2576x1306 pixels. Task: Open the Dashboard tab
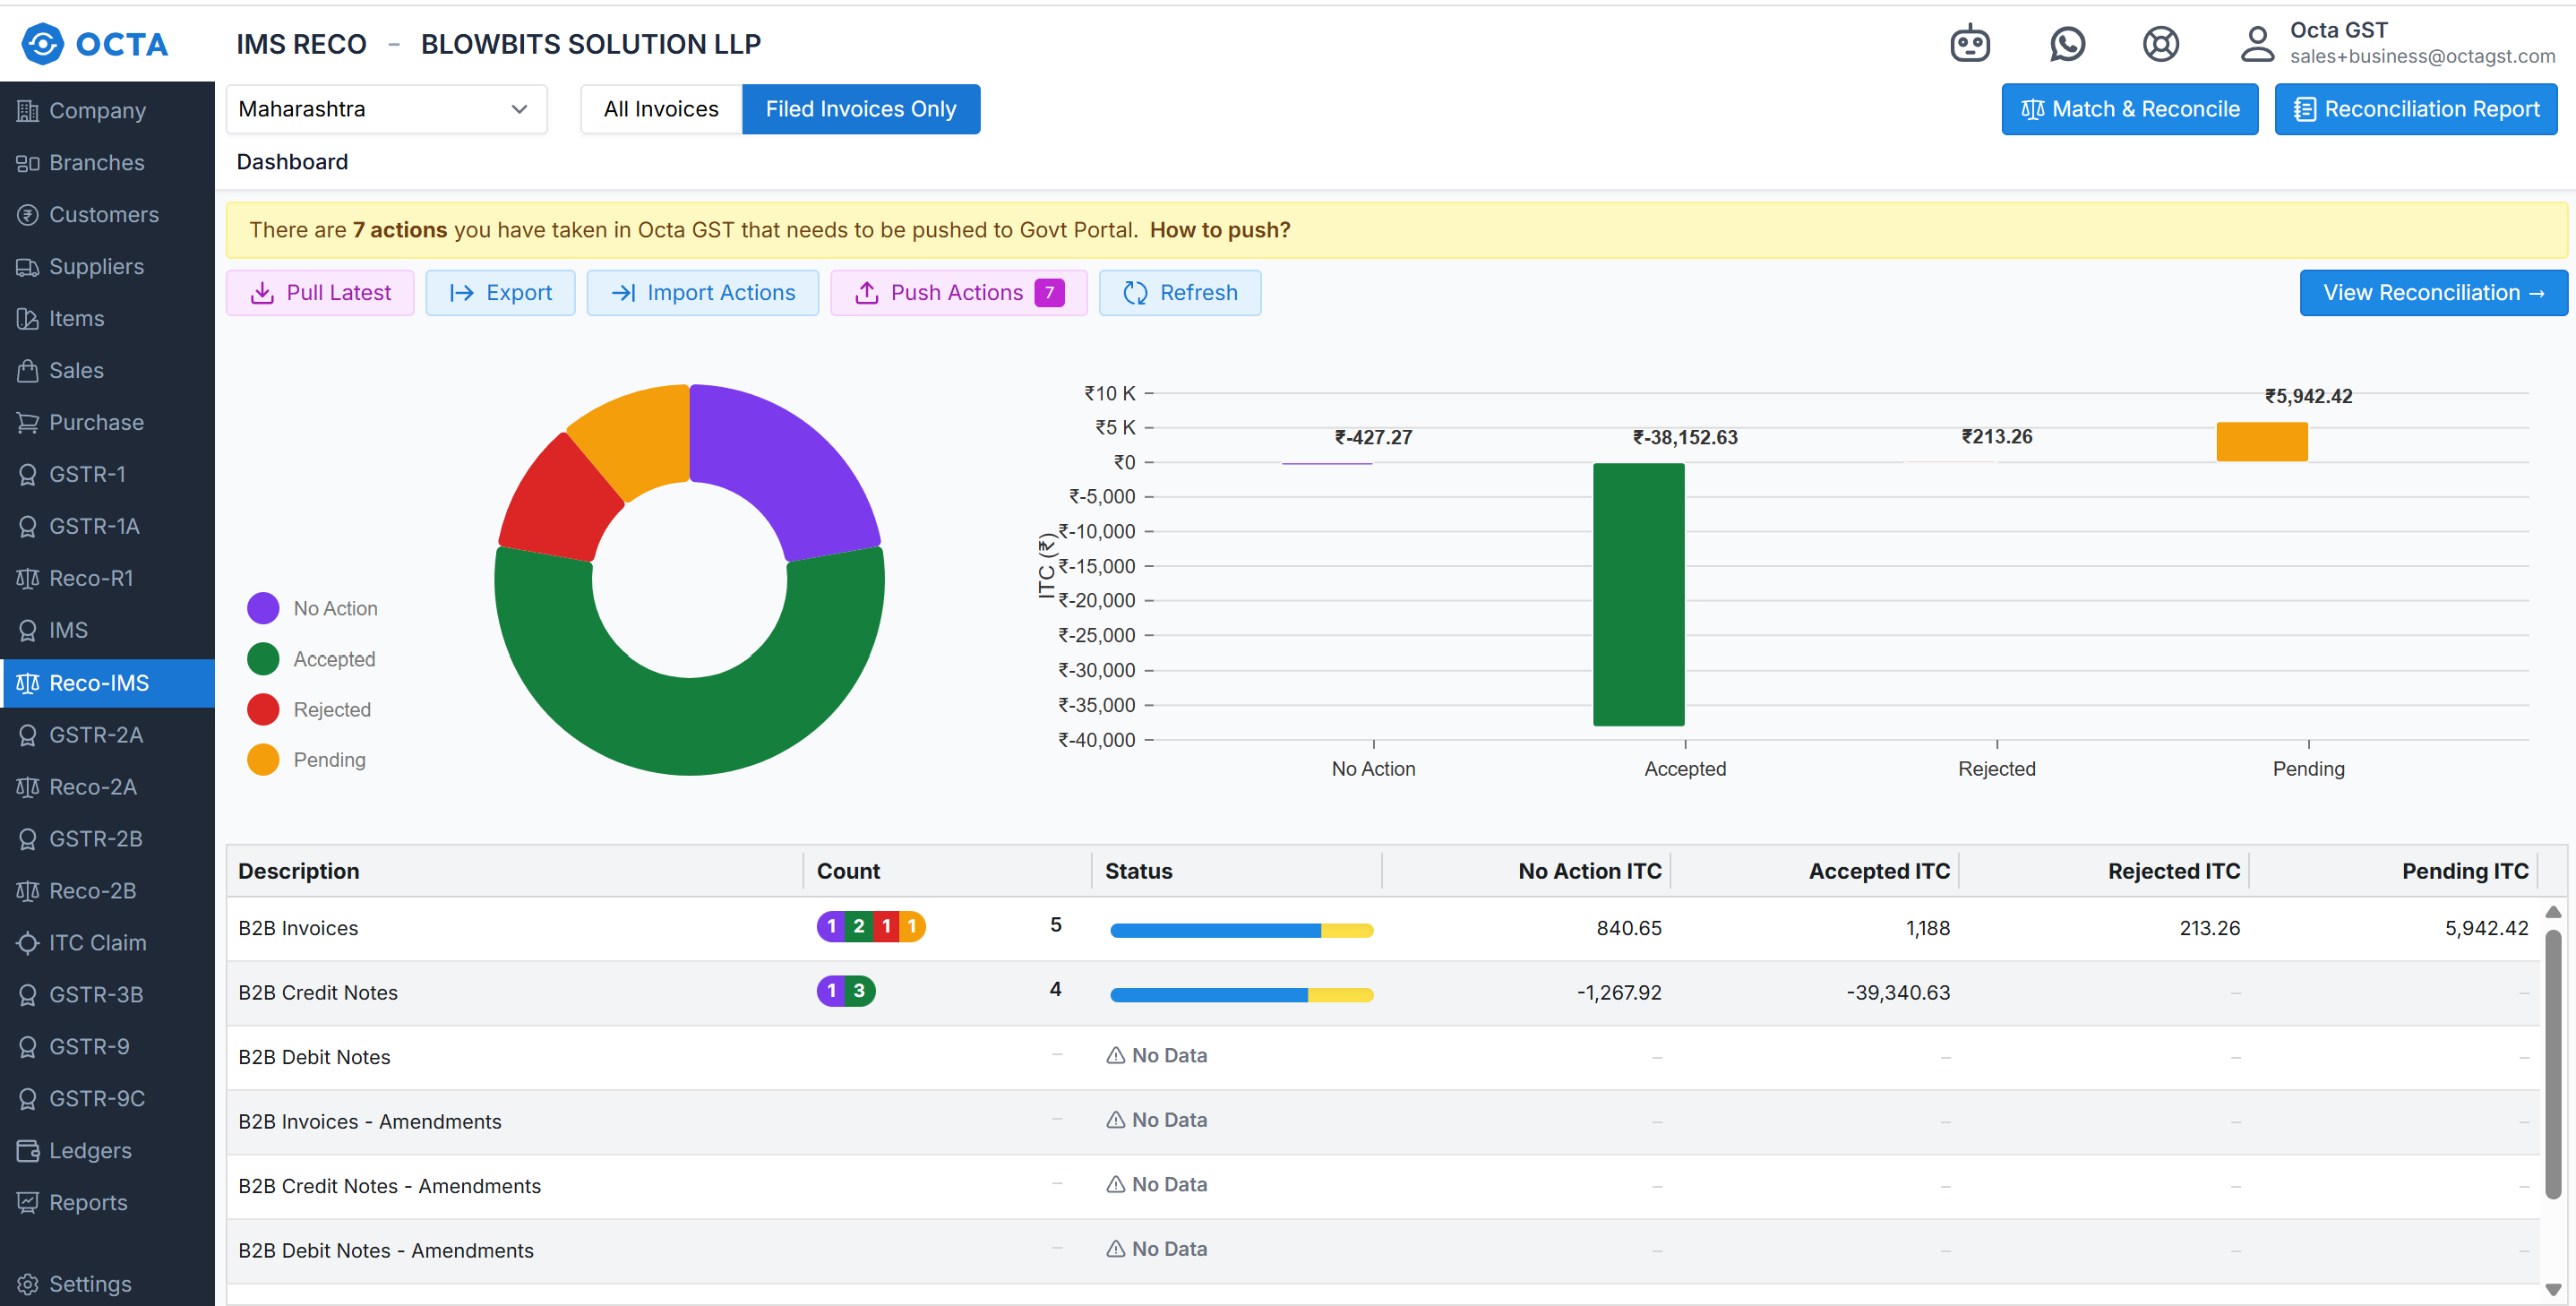[292, 162]
